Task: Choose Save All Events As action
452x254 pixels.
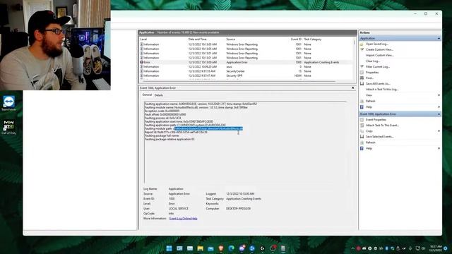Action: [x=378, y=83]
